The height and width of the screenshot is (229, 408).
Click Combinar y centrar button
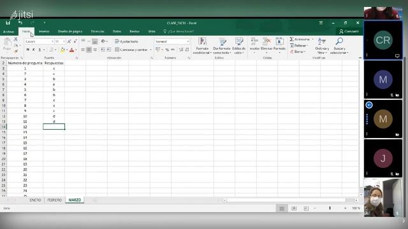coord(131,50)
